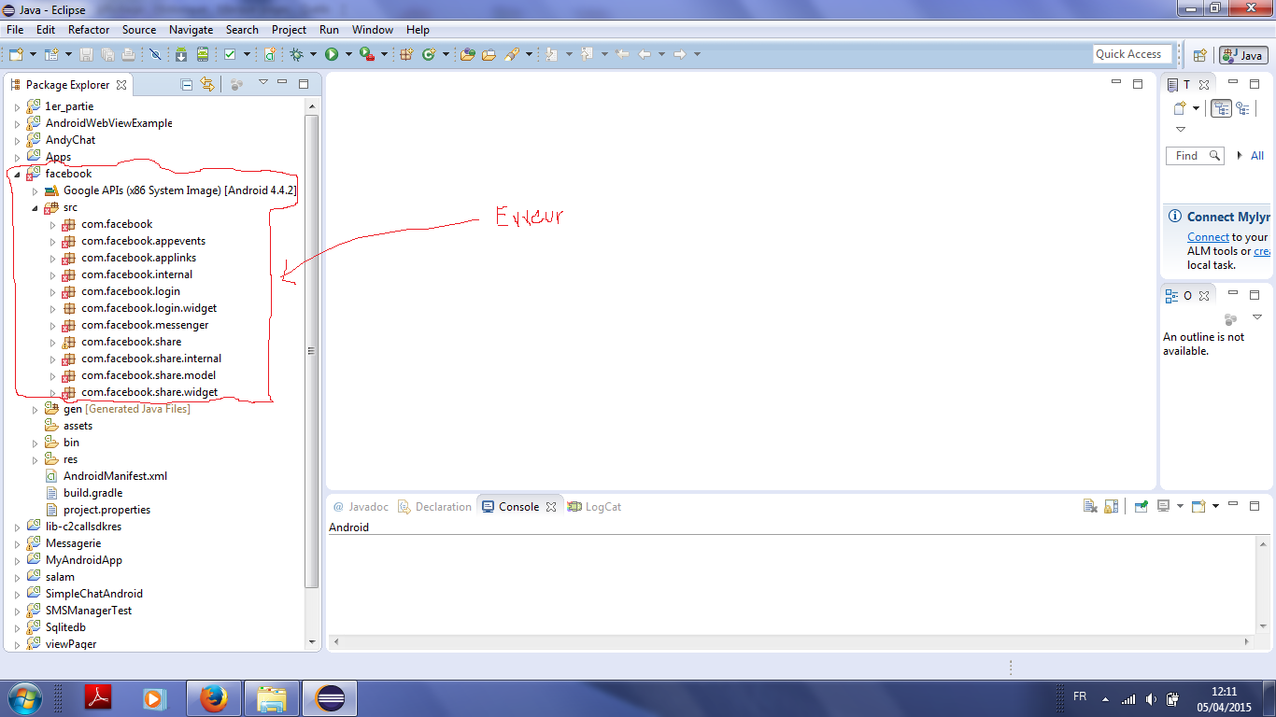Viewport: 1276px width, 717px height.
Task: Open the Android Virtual Device Manager icon
Action: (x=202, y=54)
